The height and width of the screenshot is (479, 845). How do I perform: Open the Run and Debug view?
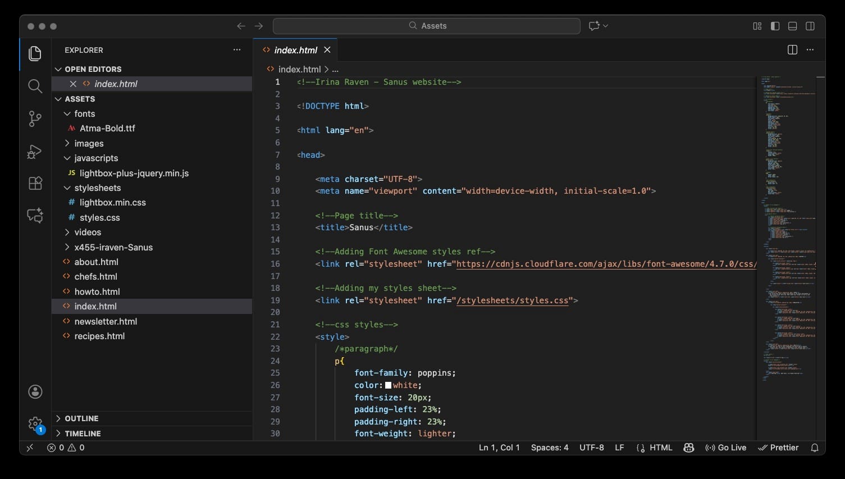[x=35, y=152]
